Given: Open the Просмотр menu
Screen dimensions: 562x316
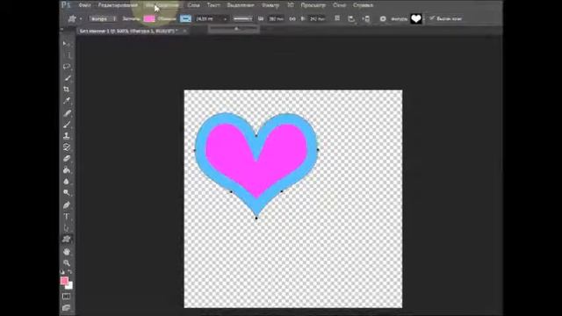Looking at the screenshot, I should point(313,5).
